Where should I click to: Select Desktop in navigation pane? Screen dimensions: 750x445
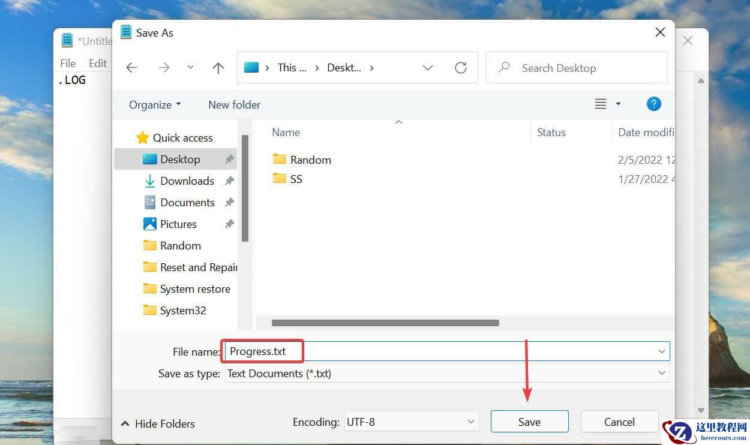tap(175, 159)
